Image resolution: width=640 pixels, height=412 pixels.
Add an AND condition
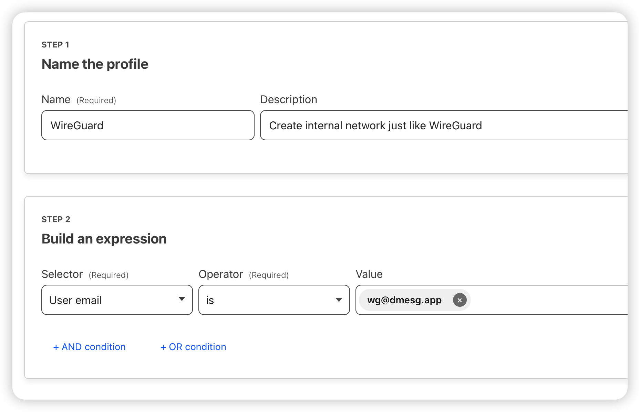coord(89,347)
